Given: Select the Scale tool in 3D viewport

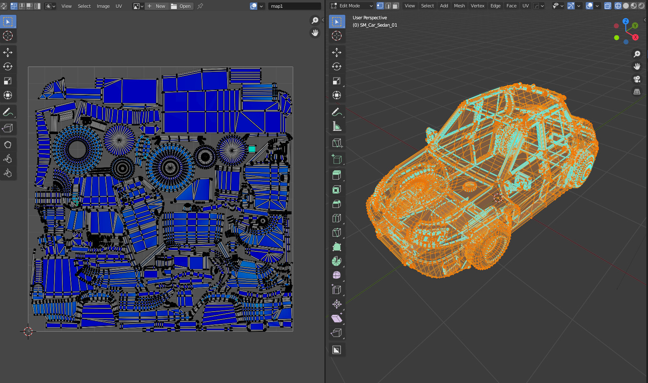Looking at the screenshot, I should pos(337,81).
